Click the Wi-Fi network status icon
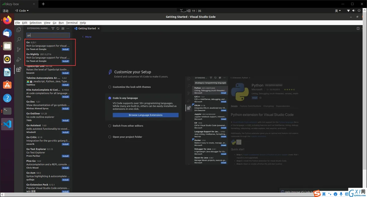Image resolution: width=367 pixels, height=197 pixels. (x=348, y=10)
